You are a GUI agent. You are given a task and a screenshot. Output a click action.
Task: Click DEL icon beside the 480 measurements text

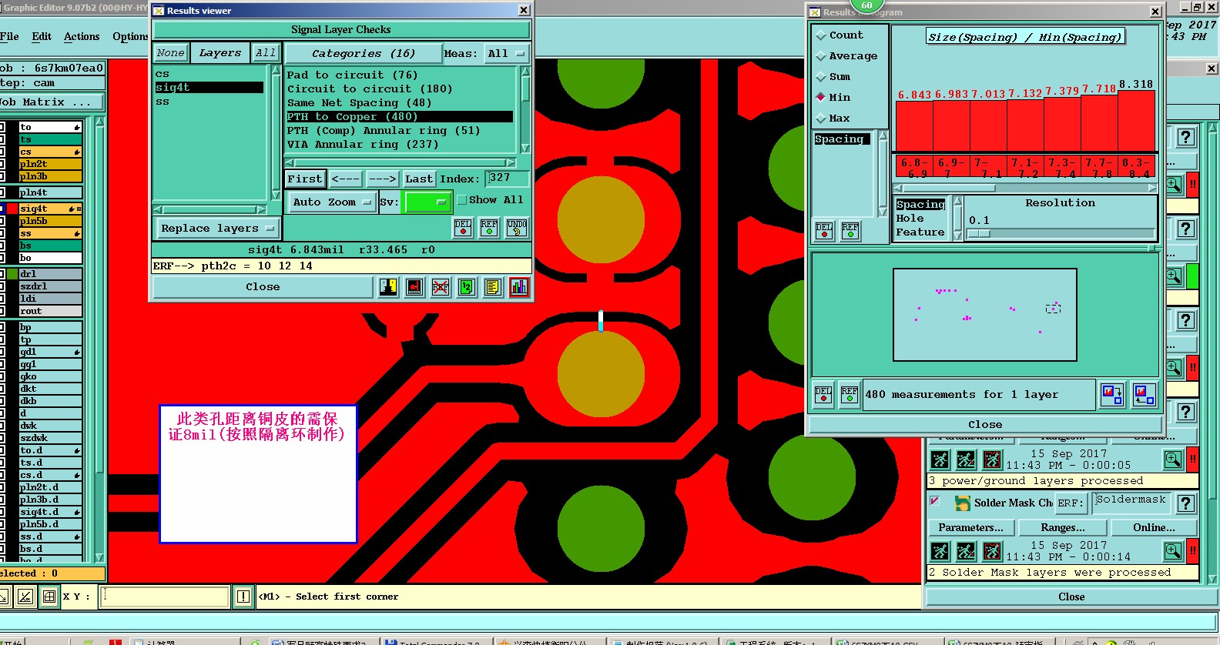(x=823, y=395)
